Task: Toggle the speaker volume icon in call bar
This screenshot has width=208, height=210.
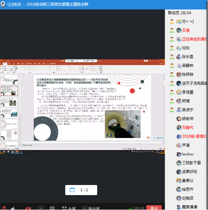Action: click(13, 208)
